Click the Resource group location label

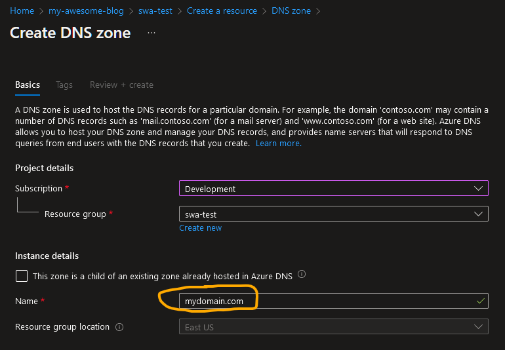(62, 327)
